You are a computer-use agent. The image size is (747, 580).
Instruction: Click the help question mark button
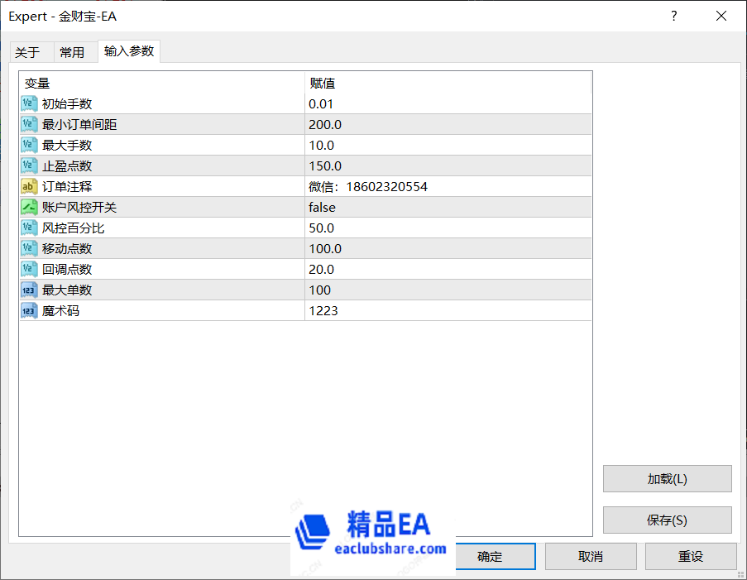coord(675,16)
